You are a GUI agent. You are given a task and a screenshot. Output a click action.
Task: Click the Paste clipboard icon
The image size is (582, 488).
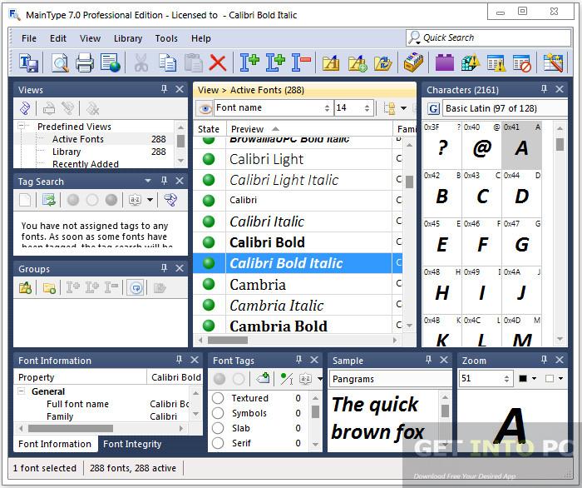(x=194, y=62)
